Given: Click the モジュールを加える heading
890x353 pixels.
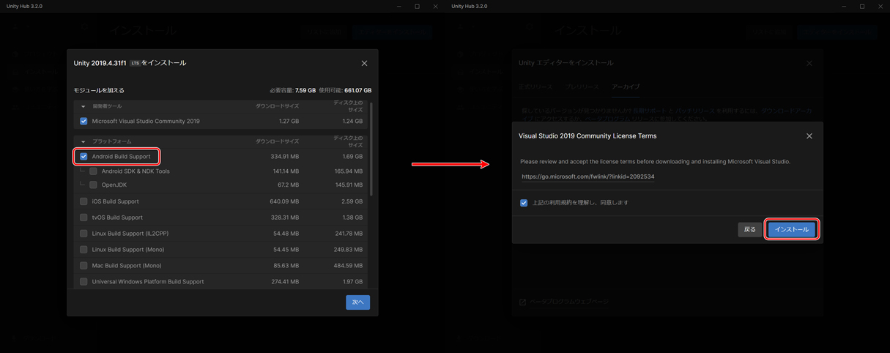Looking at the screenshot, I should click(99, 91).
